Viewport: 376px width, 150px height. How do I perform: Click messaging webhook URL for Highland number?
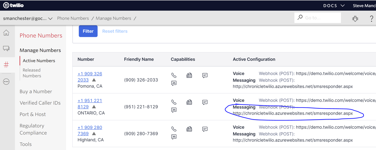click(293, 140)
